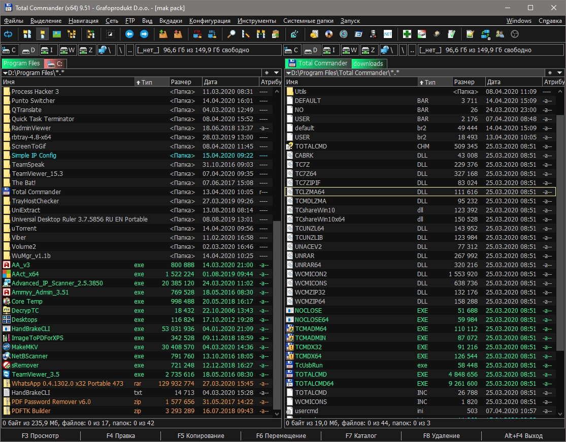The width and height of the screenshot is (566, 442).
Task: Click the OBS-style round toolbar icon
Action: pos(515,34)
